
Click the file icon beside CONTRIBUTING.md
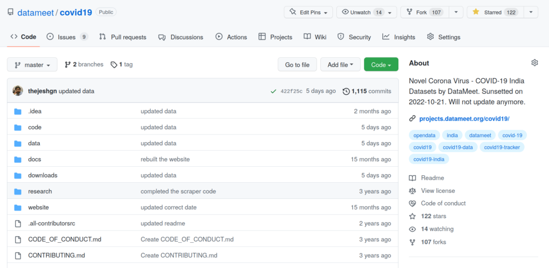(18, 256)
